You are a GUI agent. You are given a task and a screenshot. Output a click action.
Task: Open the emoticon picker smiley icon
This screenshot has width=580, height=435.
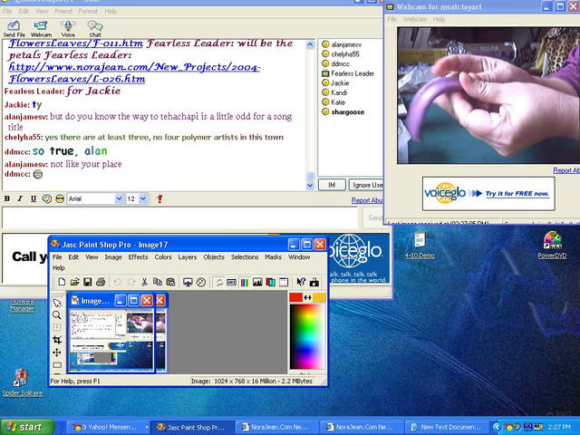click(46, 198)
